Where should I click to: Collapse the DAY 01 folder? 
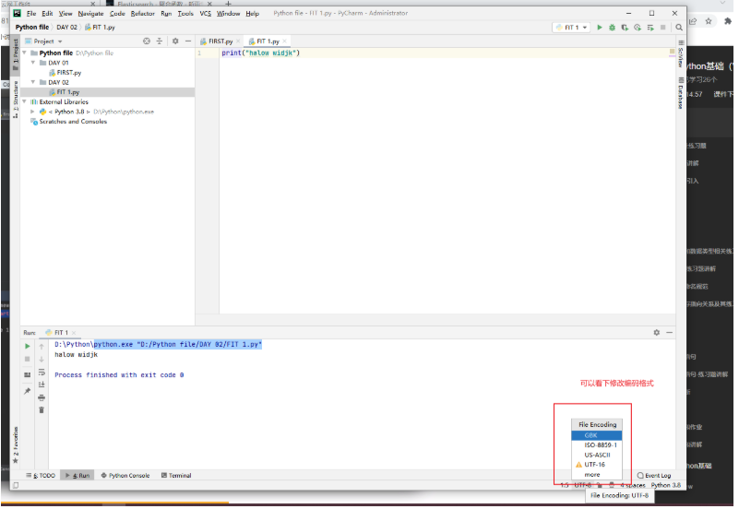33,62
